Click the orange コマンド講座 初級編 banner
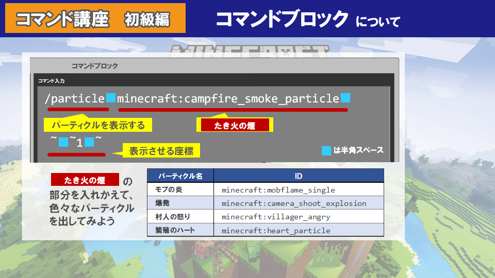This screenshot has width=495, height=278. coord(95,18)
